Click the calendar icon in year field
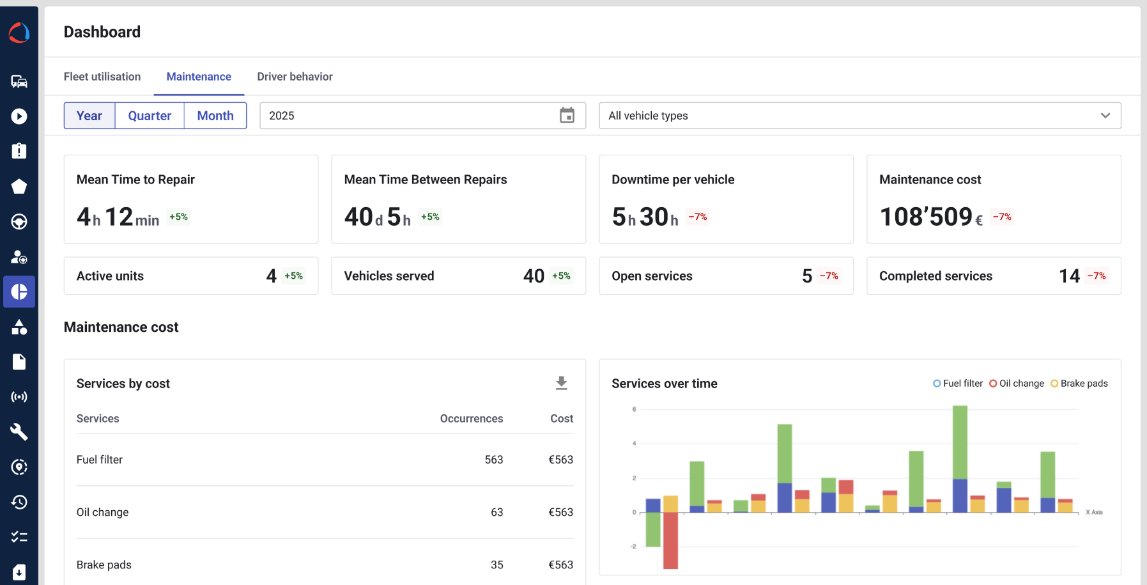 (567, 116)
